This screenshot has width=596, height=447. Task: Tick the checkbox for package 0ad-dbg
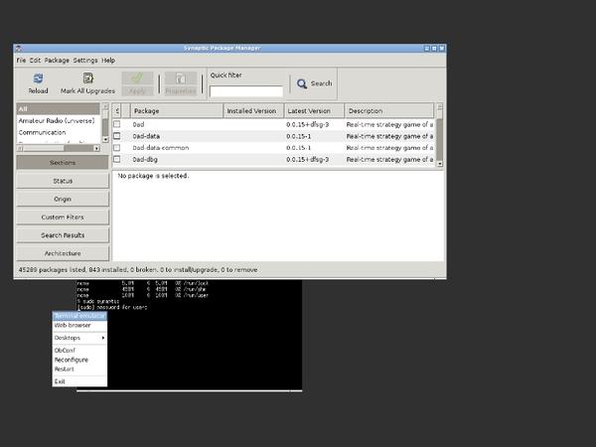click(116, 159)
